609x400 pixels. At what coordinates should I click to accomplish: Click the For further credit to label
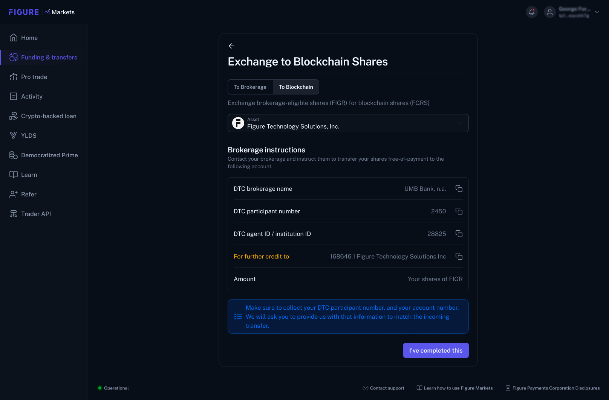click(261, 256)
